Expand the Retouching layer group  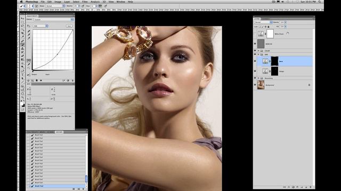258,78
